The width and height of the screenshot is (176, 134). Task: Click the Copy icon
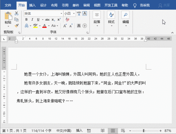coord(16,20)
